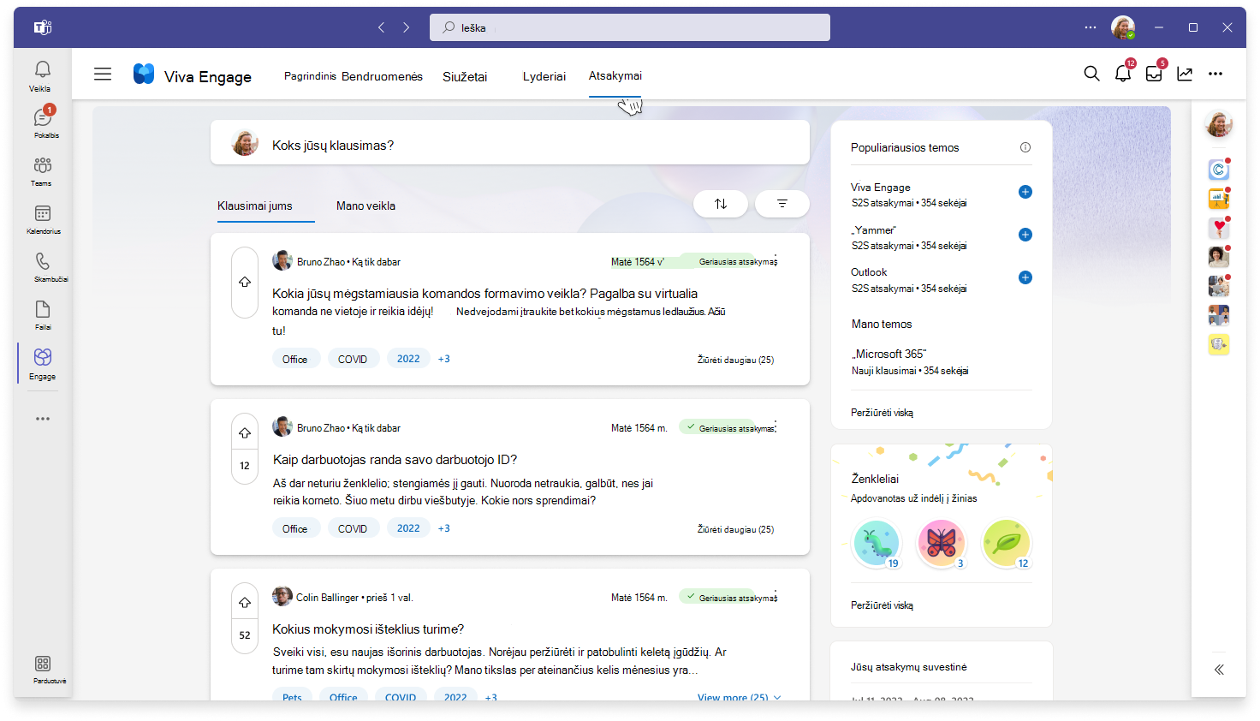Open Pokalbis chat in the sidebar
Viewport: 1260px width, 721px height.
point(45,122)
